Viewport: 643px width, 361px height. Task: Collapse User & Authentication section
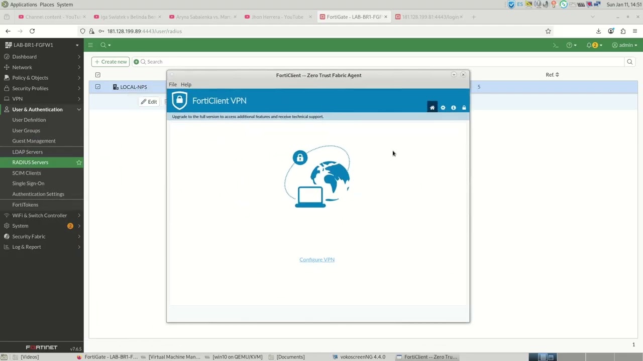pyautogui.click(x=42, y=109)
